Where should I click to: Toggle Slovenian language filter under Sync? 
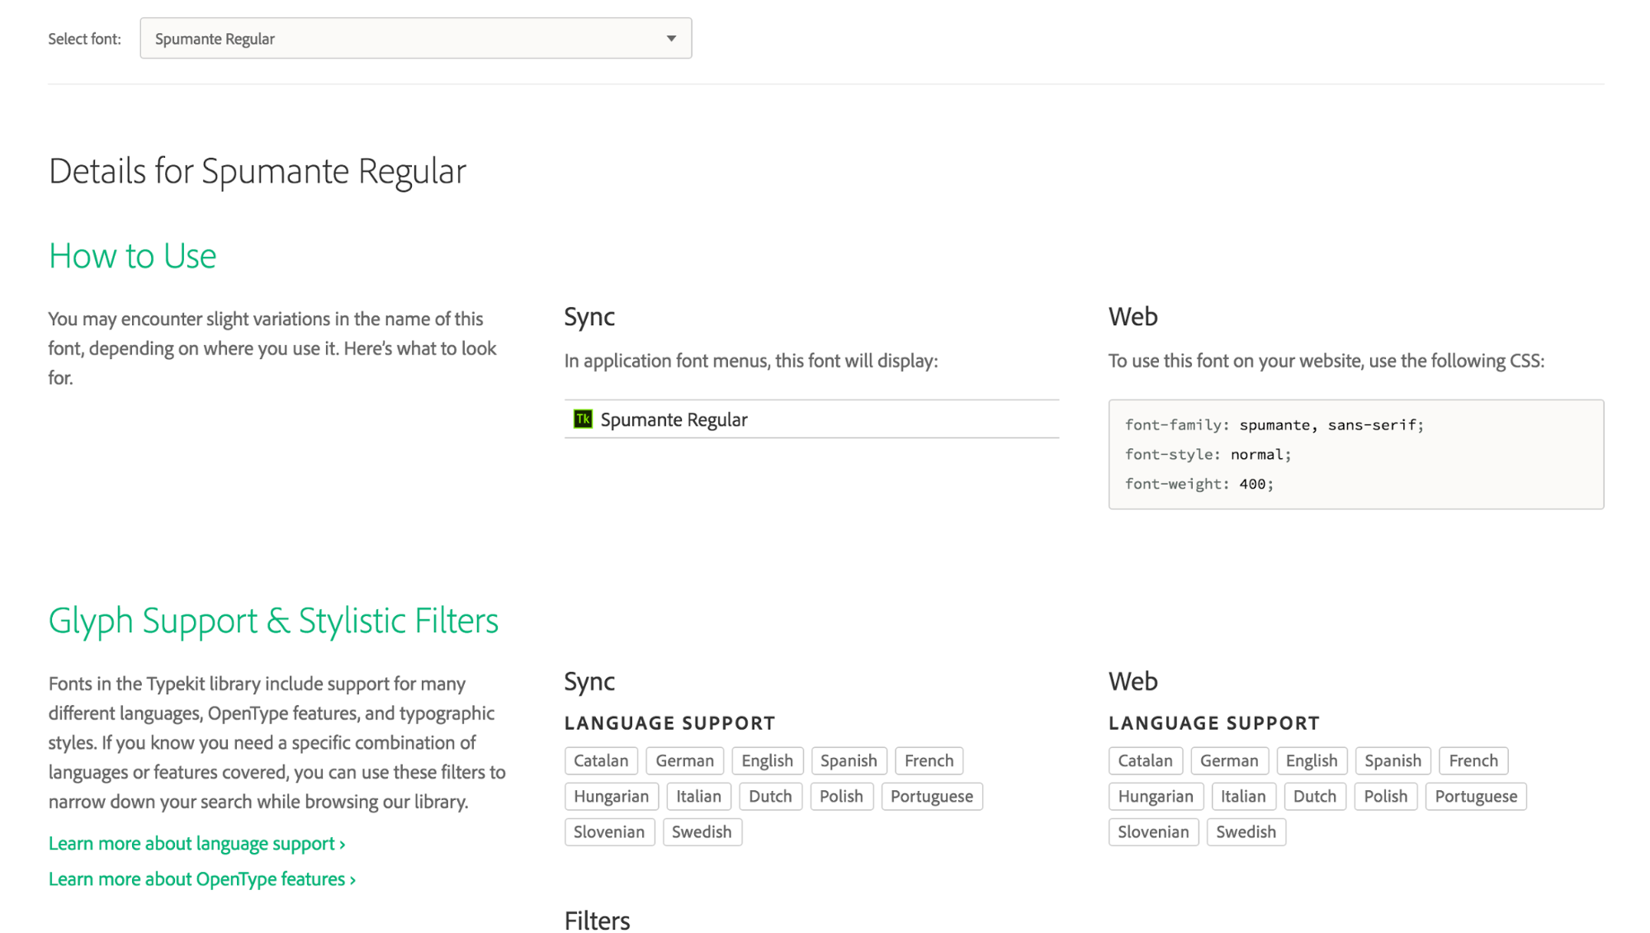coord(608,832)
